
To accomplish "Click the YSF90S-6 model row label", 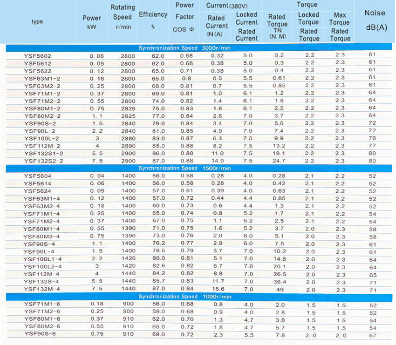I will coord(40,334).
